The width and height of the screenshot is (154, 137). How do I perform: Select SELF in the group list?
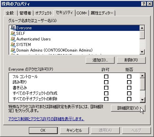(x=74, y=34)
